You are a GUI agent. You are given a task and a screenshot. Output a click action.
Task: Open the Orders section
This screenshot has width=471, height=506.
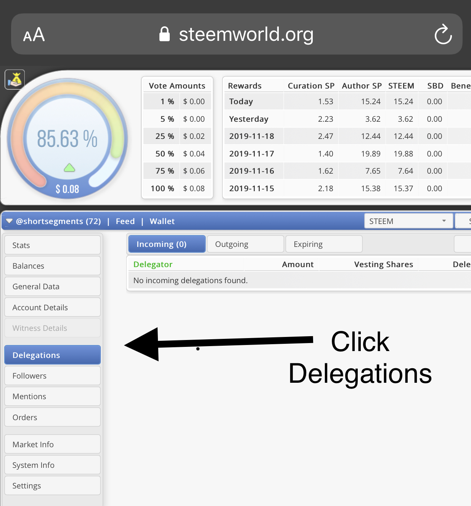pyautogui.click(x=53, y=417)
